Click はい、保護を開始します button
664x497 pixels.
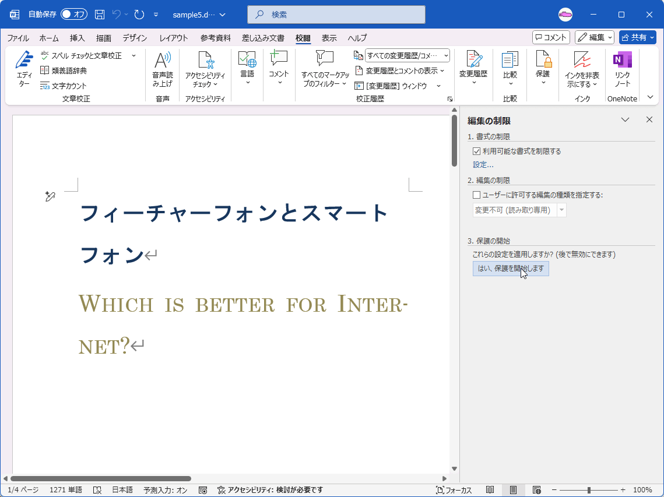click(510, 269)
